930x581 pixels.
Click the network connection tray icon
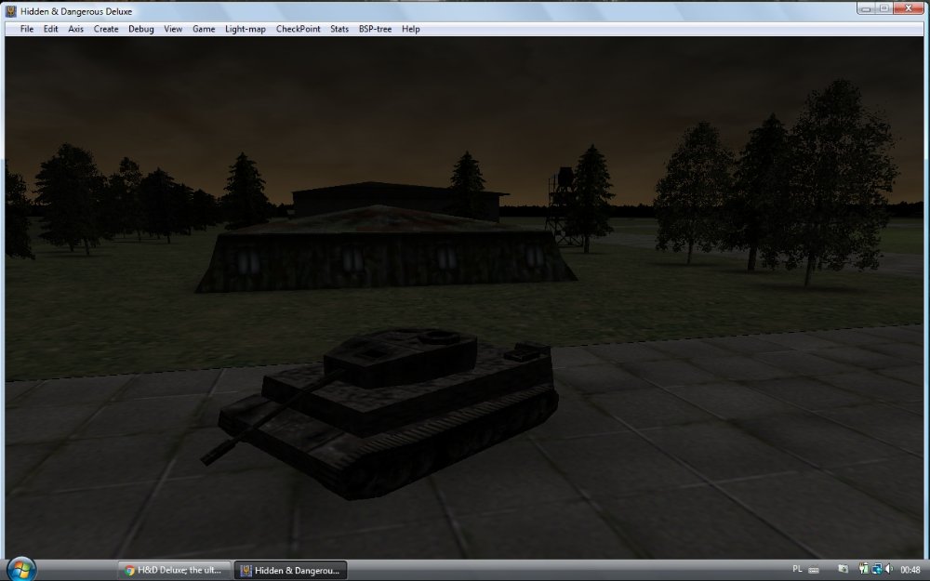[x=876, y=569]
